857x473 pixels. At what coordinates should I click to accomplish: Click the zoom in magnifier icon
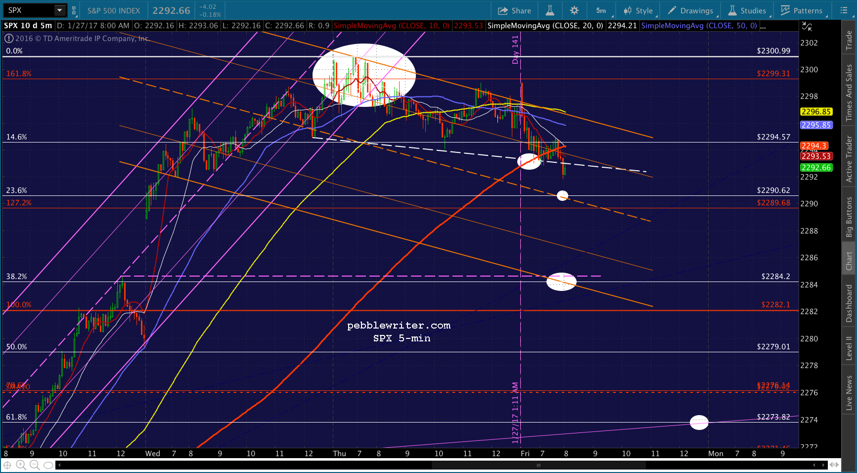click(x=21, y=465)
